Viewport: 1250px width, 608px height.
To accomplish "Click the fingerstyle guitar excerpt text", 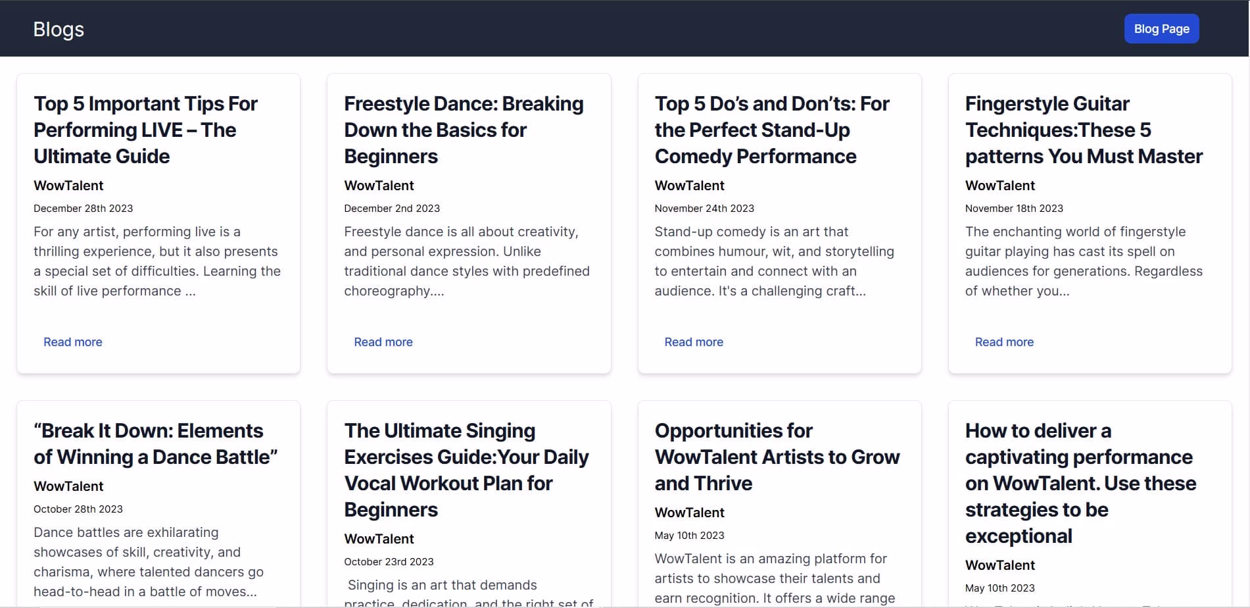I will click(x=1083, y=261).
